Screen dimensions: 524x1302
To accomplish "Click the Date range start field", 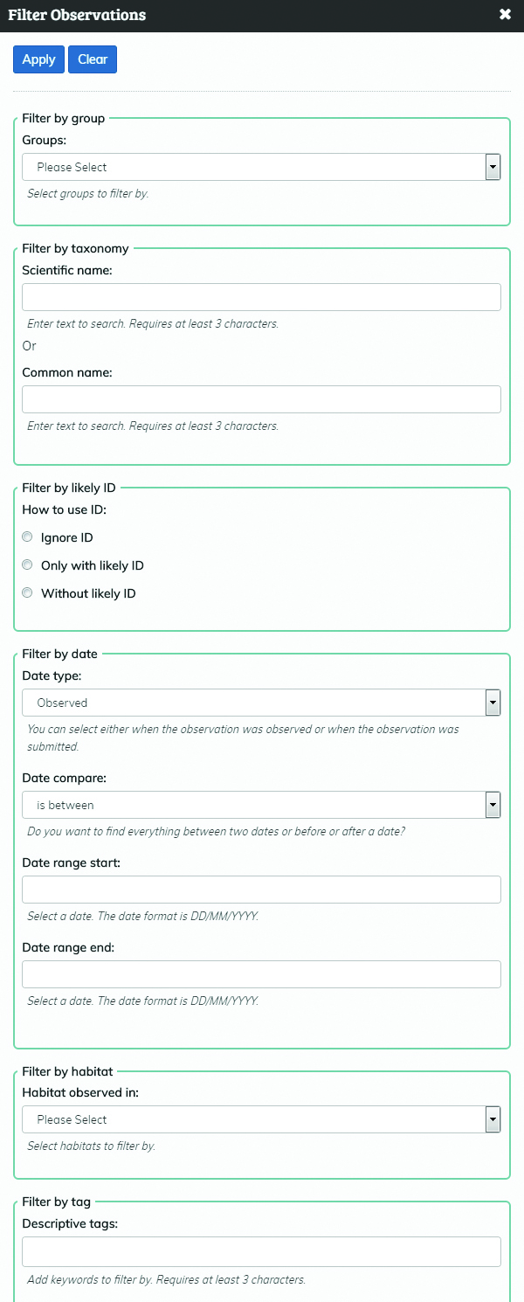I will point(261,889).
